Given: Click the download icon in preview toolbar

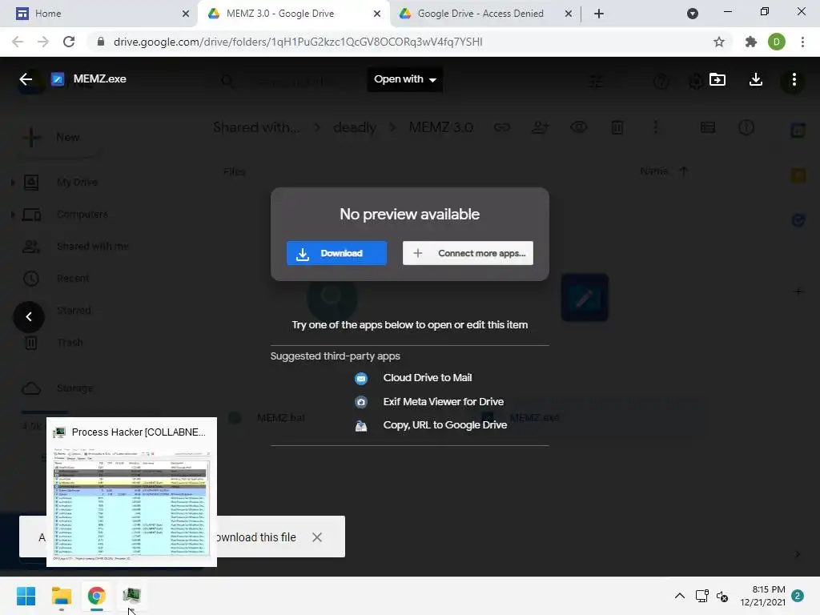Looking at the screenshot, I should [x=756, y=79].
